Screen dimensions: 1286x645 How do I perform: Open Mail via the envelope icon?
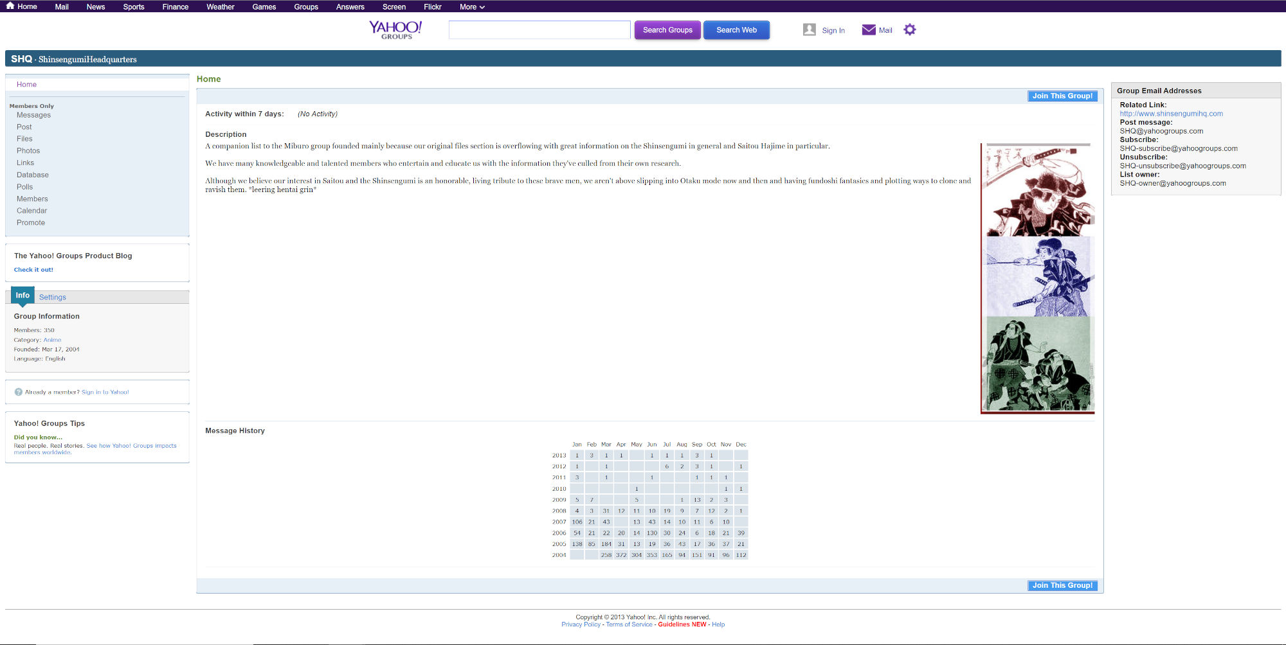[868, 30]
